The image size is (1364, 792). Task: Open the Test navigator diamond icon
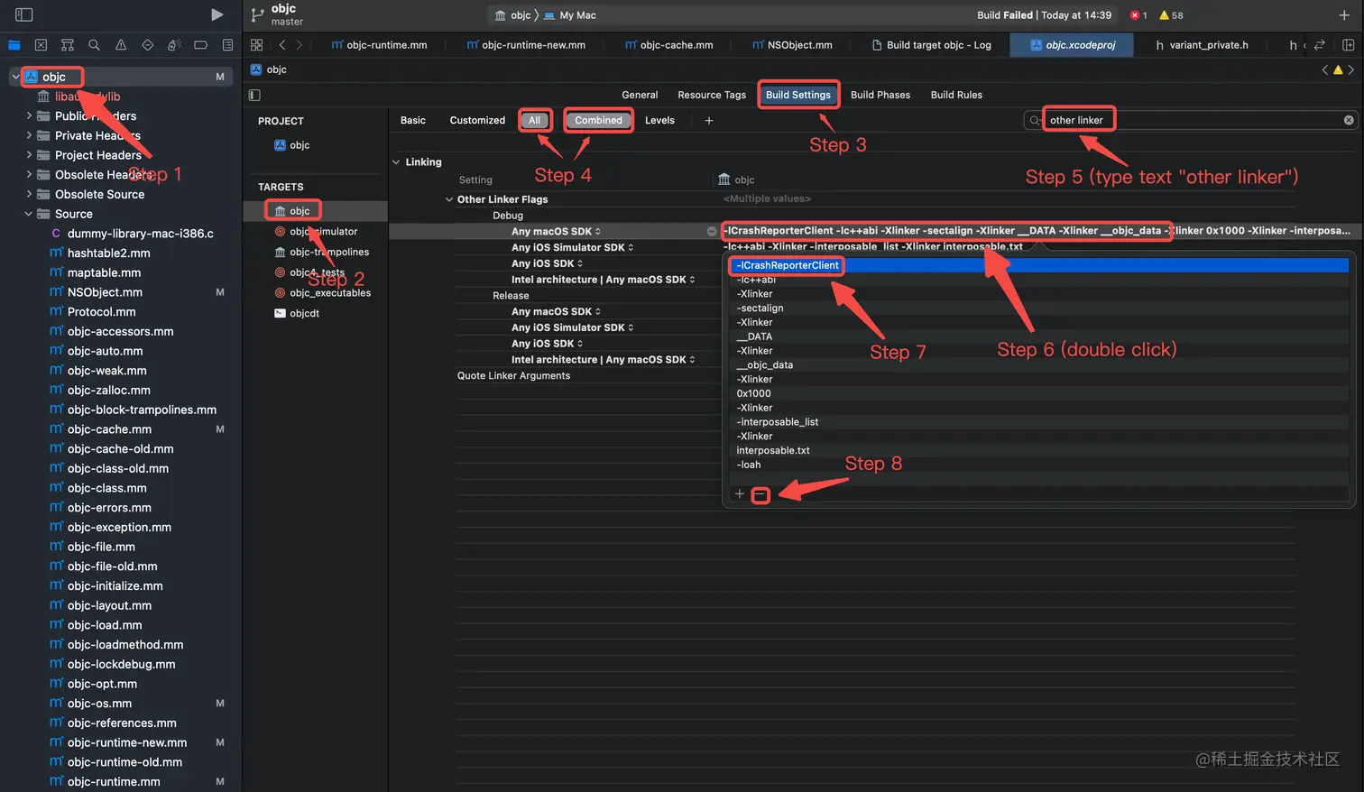[147, 45]
